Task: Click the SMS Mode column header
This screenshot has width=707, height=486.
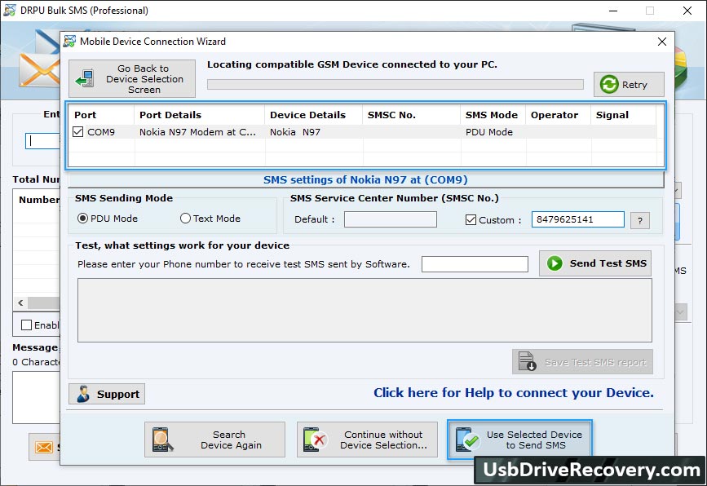Action: point(493,115)
